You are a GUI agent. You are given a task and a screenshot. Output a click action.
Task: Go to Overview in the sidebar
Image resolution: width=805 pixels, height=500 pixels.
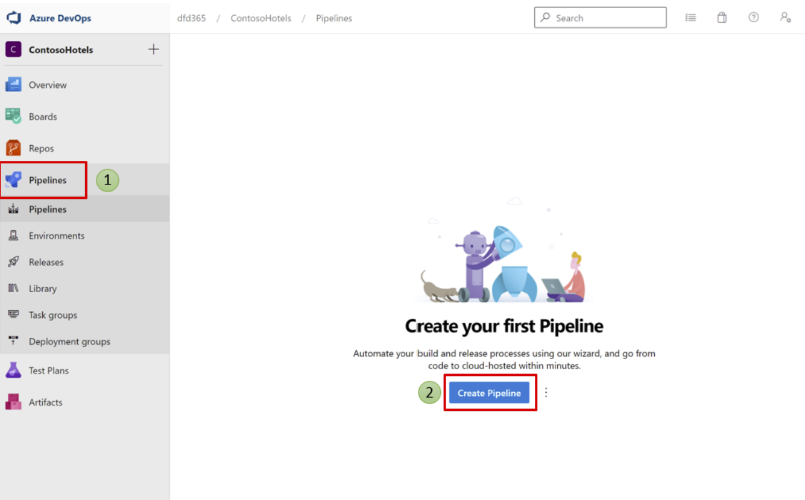[84, 85]
